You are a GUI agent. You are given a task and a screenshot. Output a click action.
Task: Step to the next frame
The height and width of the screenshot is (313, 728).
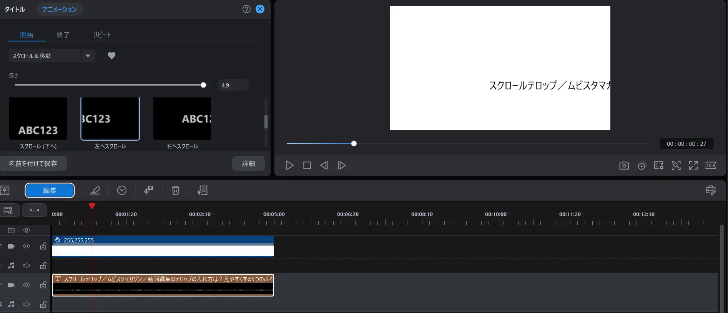coord(342,165)
